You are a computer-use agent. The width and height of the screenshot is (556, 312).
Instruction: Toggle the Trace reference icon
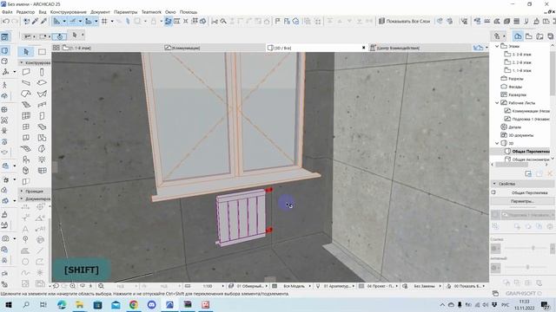(x=168, y=21)
